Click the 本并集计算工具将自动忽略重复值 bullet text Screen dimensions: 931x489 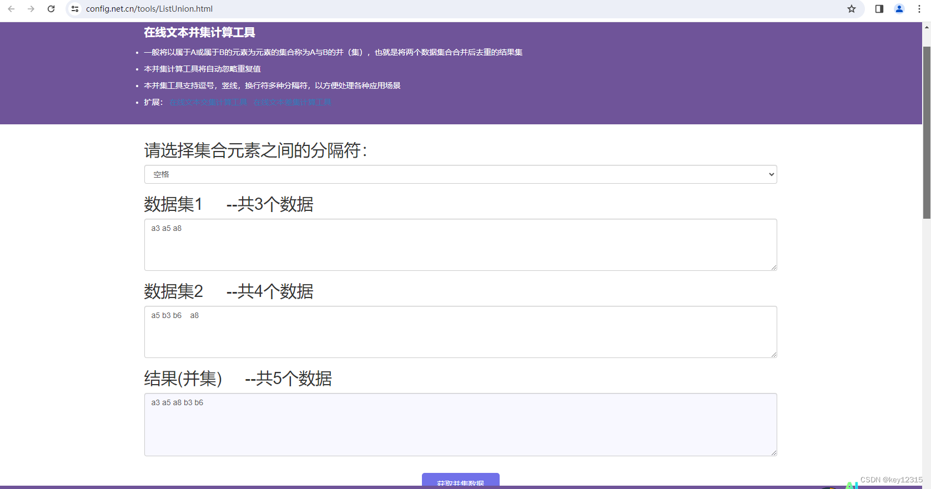[202, 69]
